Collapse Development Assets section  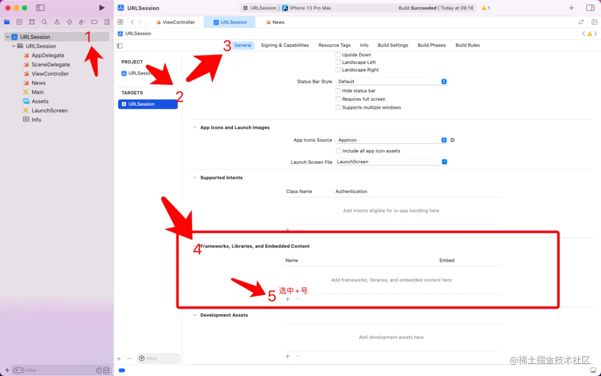[x=195, y=315]
